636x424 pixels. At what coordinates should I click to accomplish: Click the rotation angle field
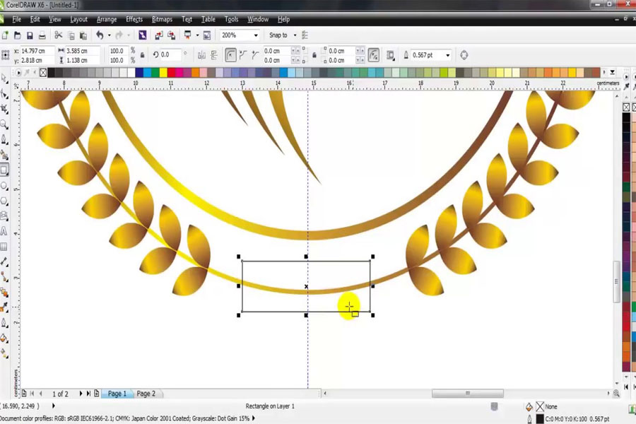pyautogui.click(x=170, y=54)
